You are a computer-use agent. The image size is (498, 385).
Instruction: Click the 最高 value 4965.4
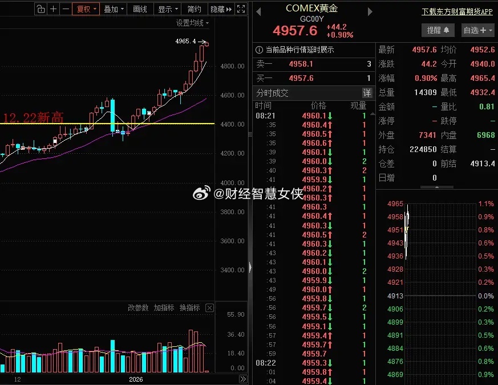pyautogui.click(x=483, y=78)
